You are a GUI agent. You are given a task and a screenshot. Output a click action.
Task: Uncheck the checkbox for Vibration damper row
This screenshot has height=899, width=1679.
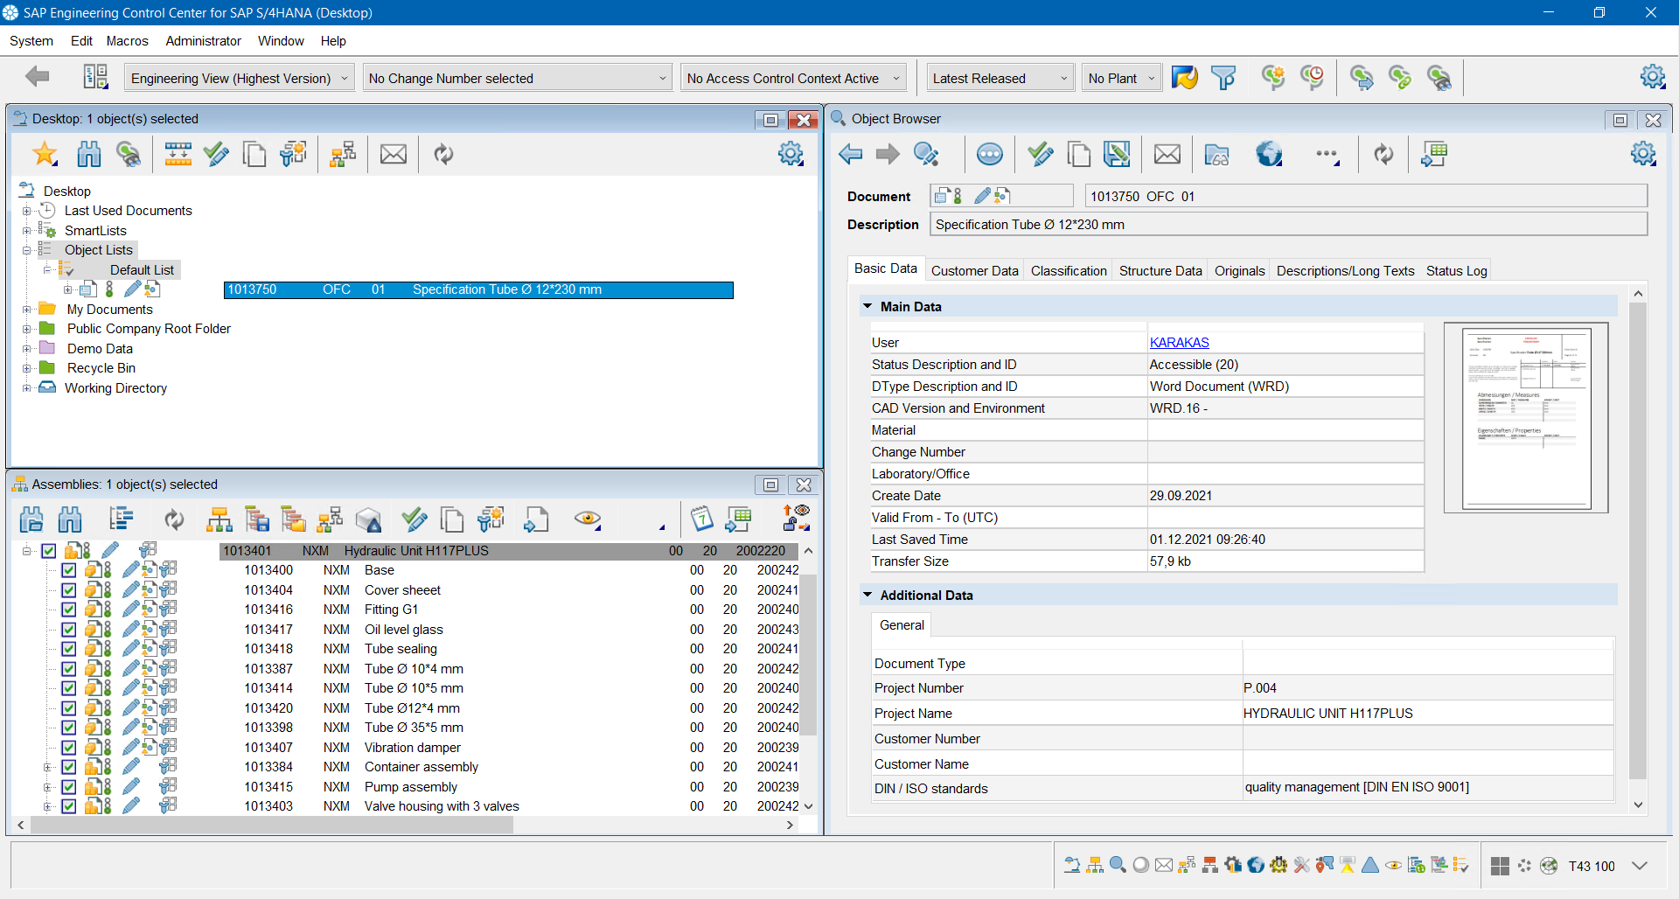click(69, 748)
